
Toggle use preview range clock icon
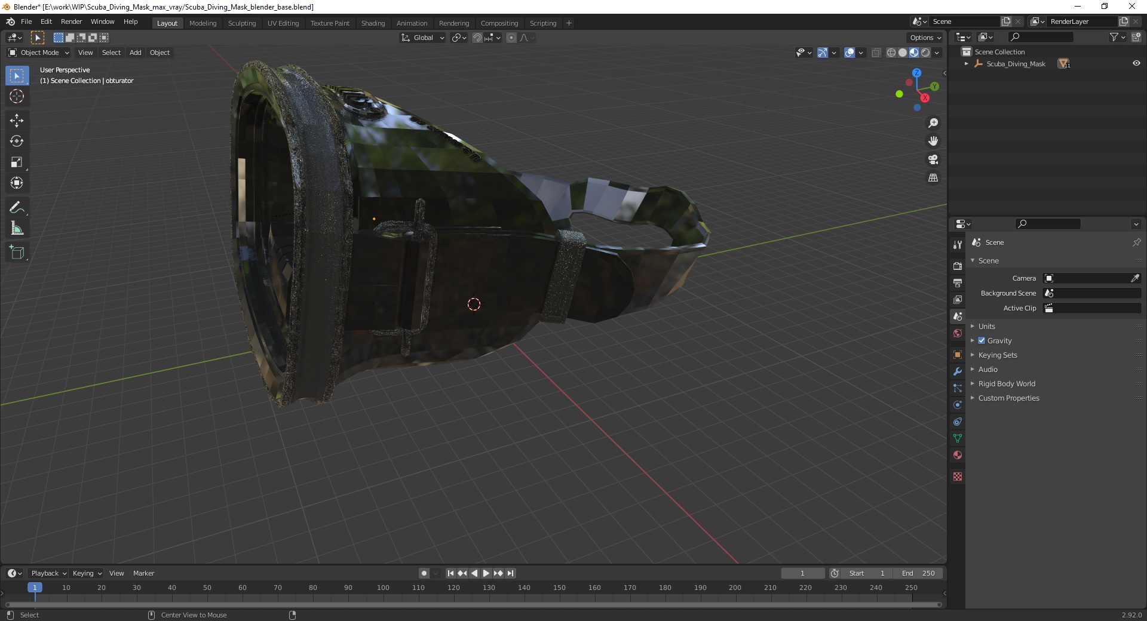pyautogui.click(x=835, y=573)
